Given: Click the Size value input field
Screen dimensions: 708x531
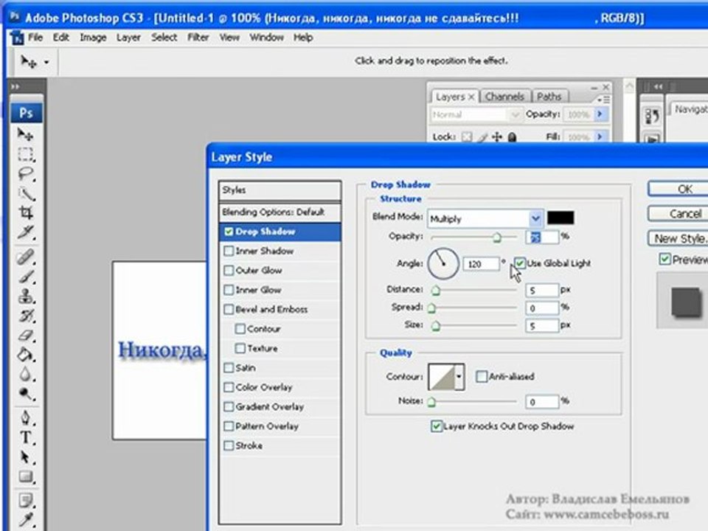Looking at the screenshot, I should click(542, 325).
